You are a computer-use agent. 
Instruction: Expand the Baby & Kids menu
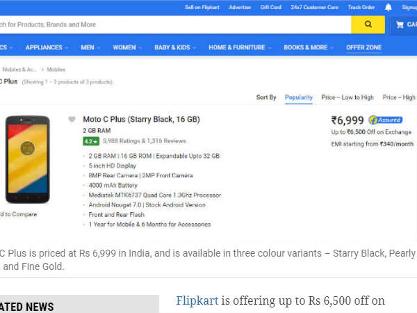[175, 47]
